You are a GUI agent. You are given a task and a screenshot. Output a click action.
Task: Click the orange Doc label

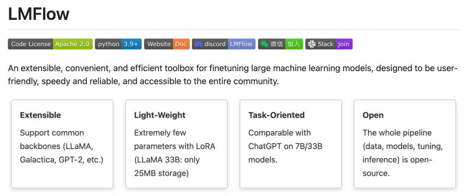pyautogui.click(x=181, y=44)
